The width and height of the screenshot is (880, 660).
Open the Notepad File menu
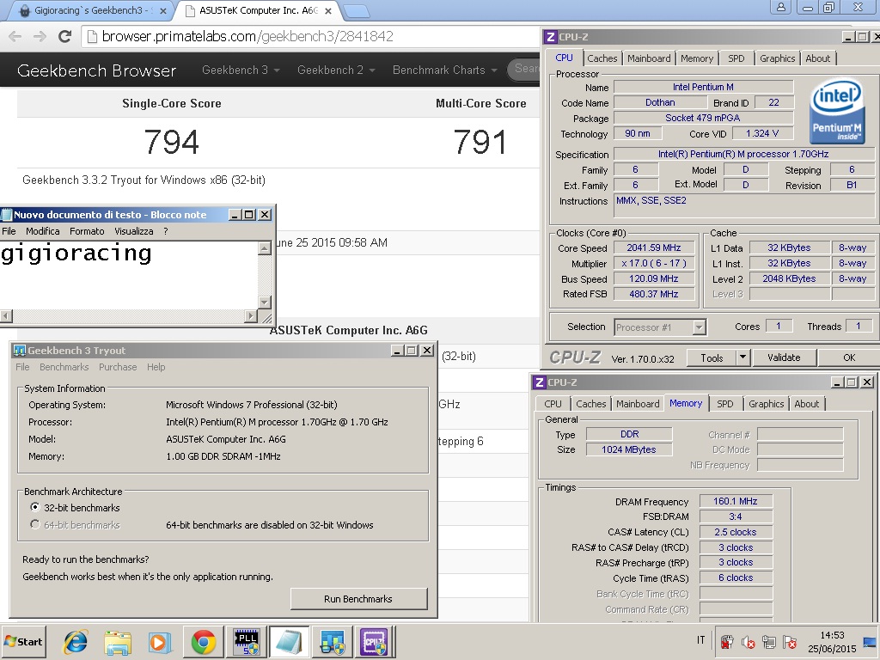click(x=9, y=231)
